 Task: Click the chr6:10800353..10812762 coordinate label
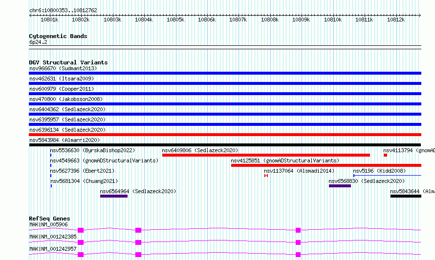click(x=63, y=10)
